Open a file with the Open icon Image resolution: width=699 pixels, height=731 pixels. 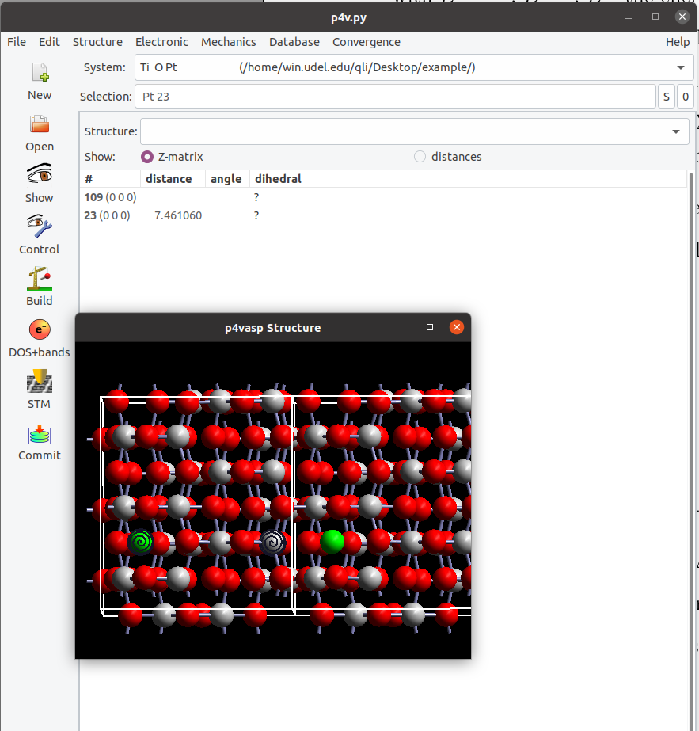pos(40,125)
